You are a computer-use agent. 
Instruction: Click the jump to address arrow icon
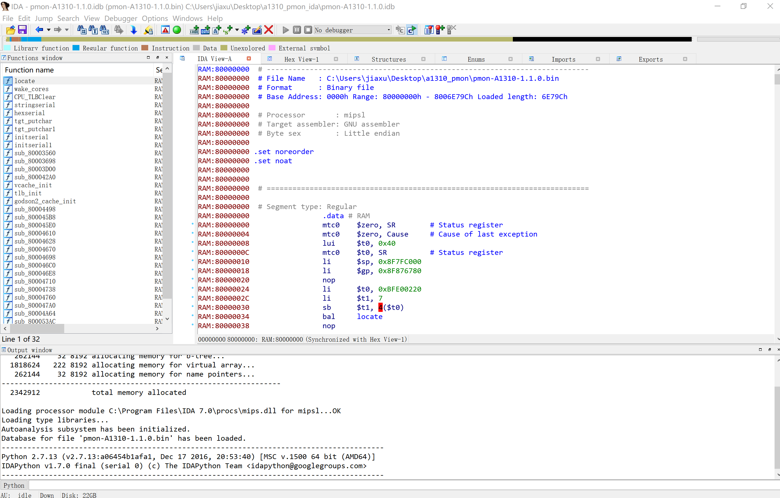[x=134, y=30]
